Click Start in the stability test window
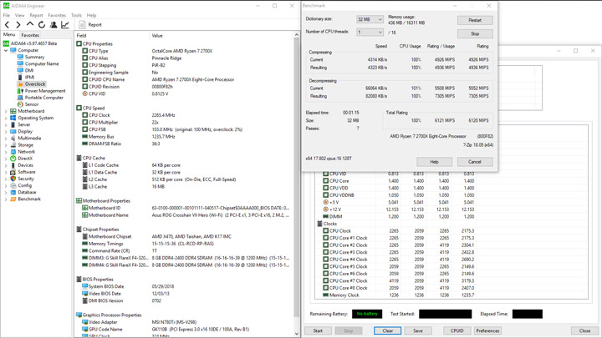 click(318, 330)
